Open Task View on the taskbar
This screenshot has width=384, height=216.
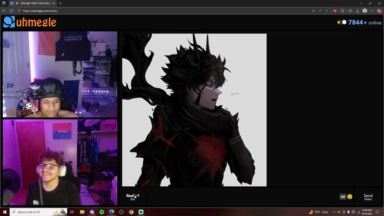72,212
